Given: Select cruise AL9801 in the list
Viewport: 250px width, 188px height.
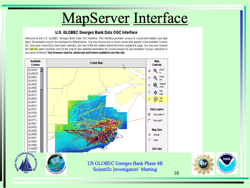Looking at the screenshot, I should click(33, 124).
